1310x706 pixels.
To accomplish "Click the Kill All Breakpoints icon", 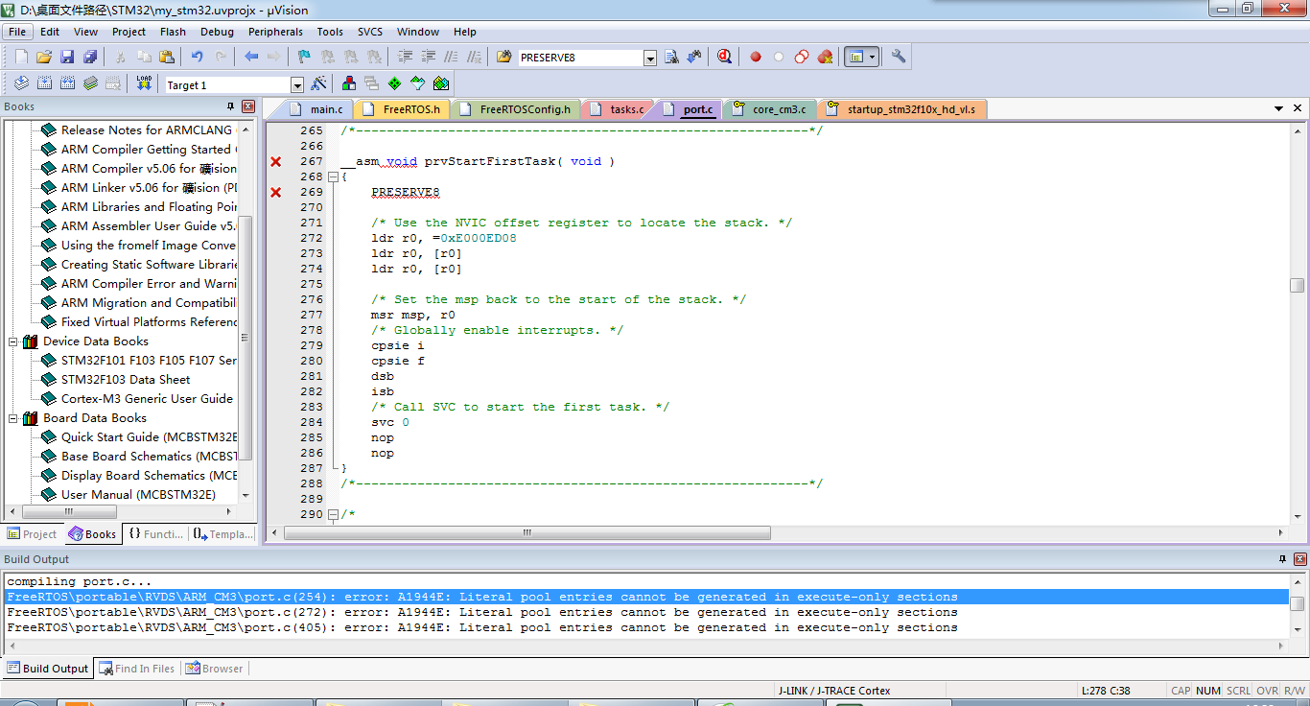I will (825, 58).
